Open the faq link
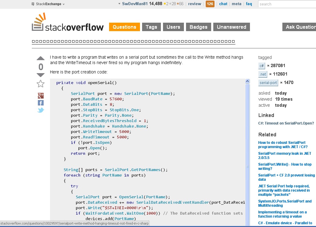Viewport: 316px width, 227px height. point(249,4)
